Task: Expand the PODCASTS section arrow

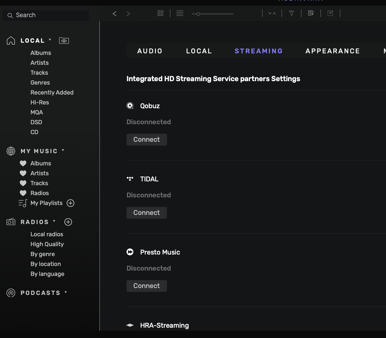Action: (x=66, y=292)
